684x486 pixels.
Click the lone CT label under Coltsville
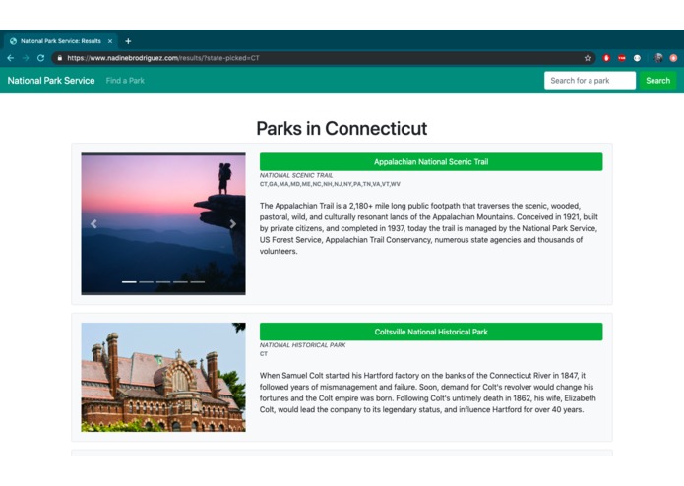[264, 354]
